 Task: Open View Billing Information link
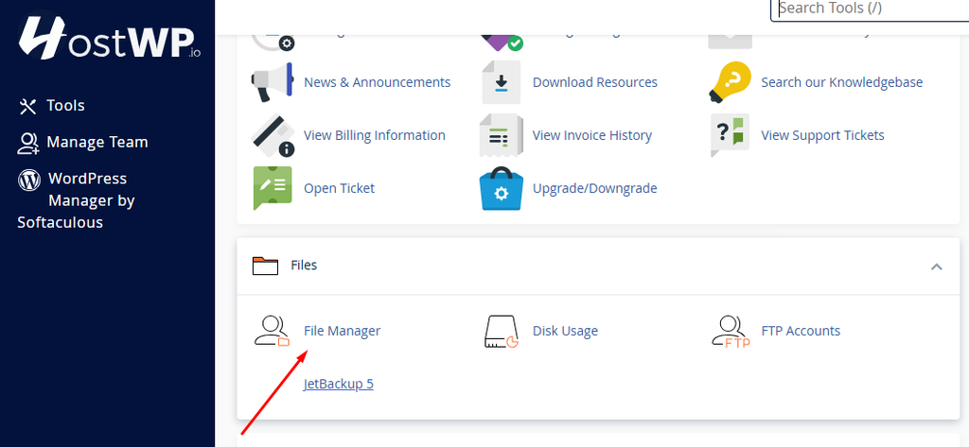coord(375,135)
